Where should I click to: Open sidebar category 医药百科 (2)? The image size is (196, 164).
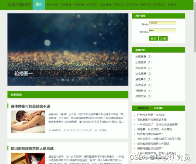click(143, 68)
